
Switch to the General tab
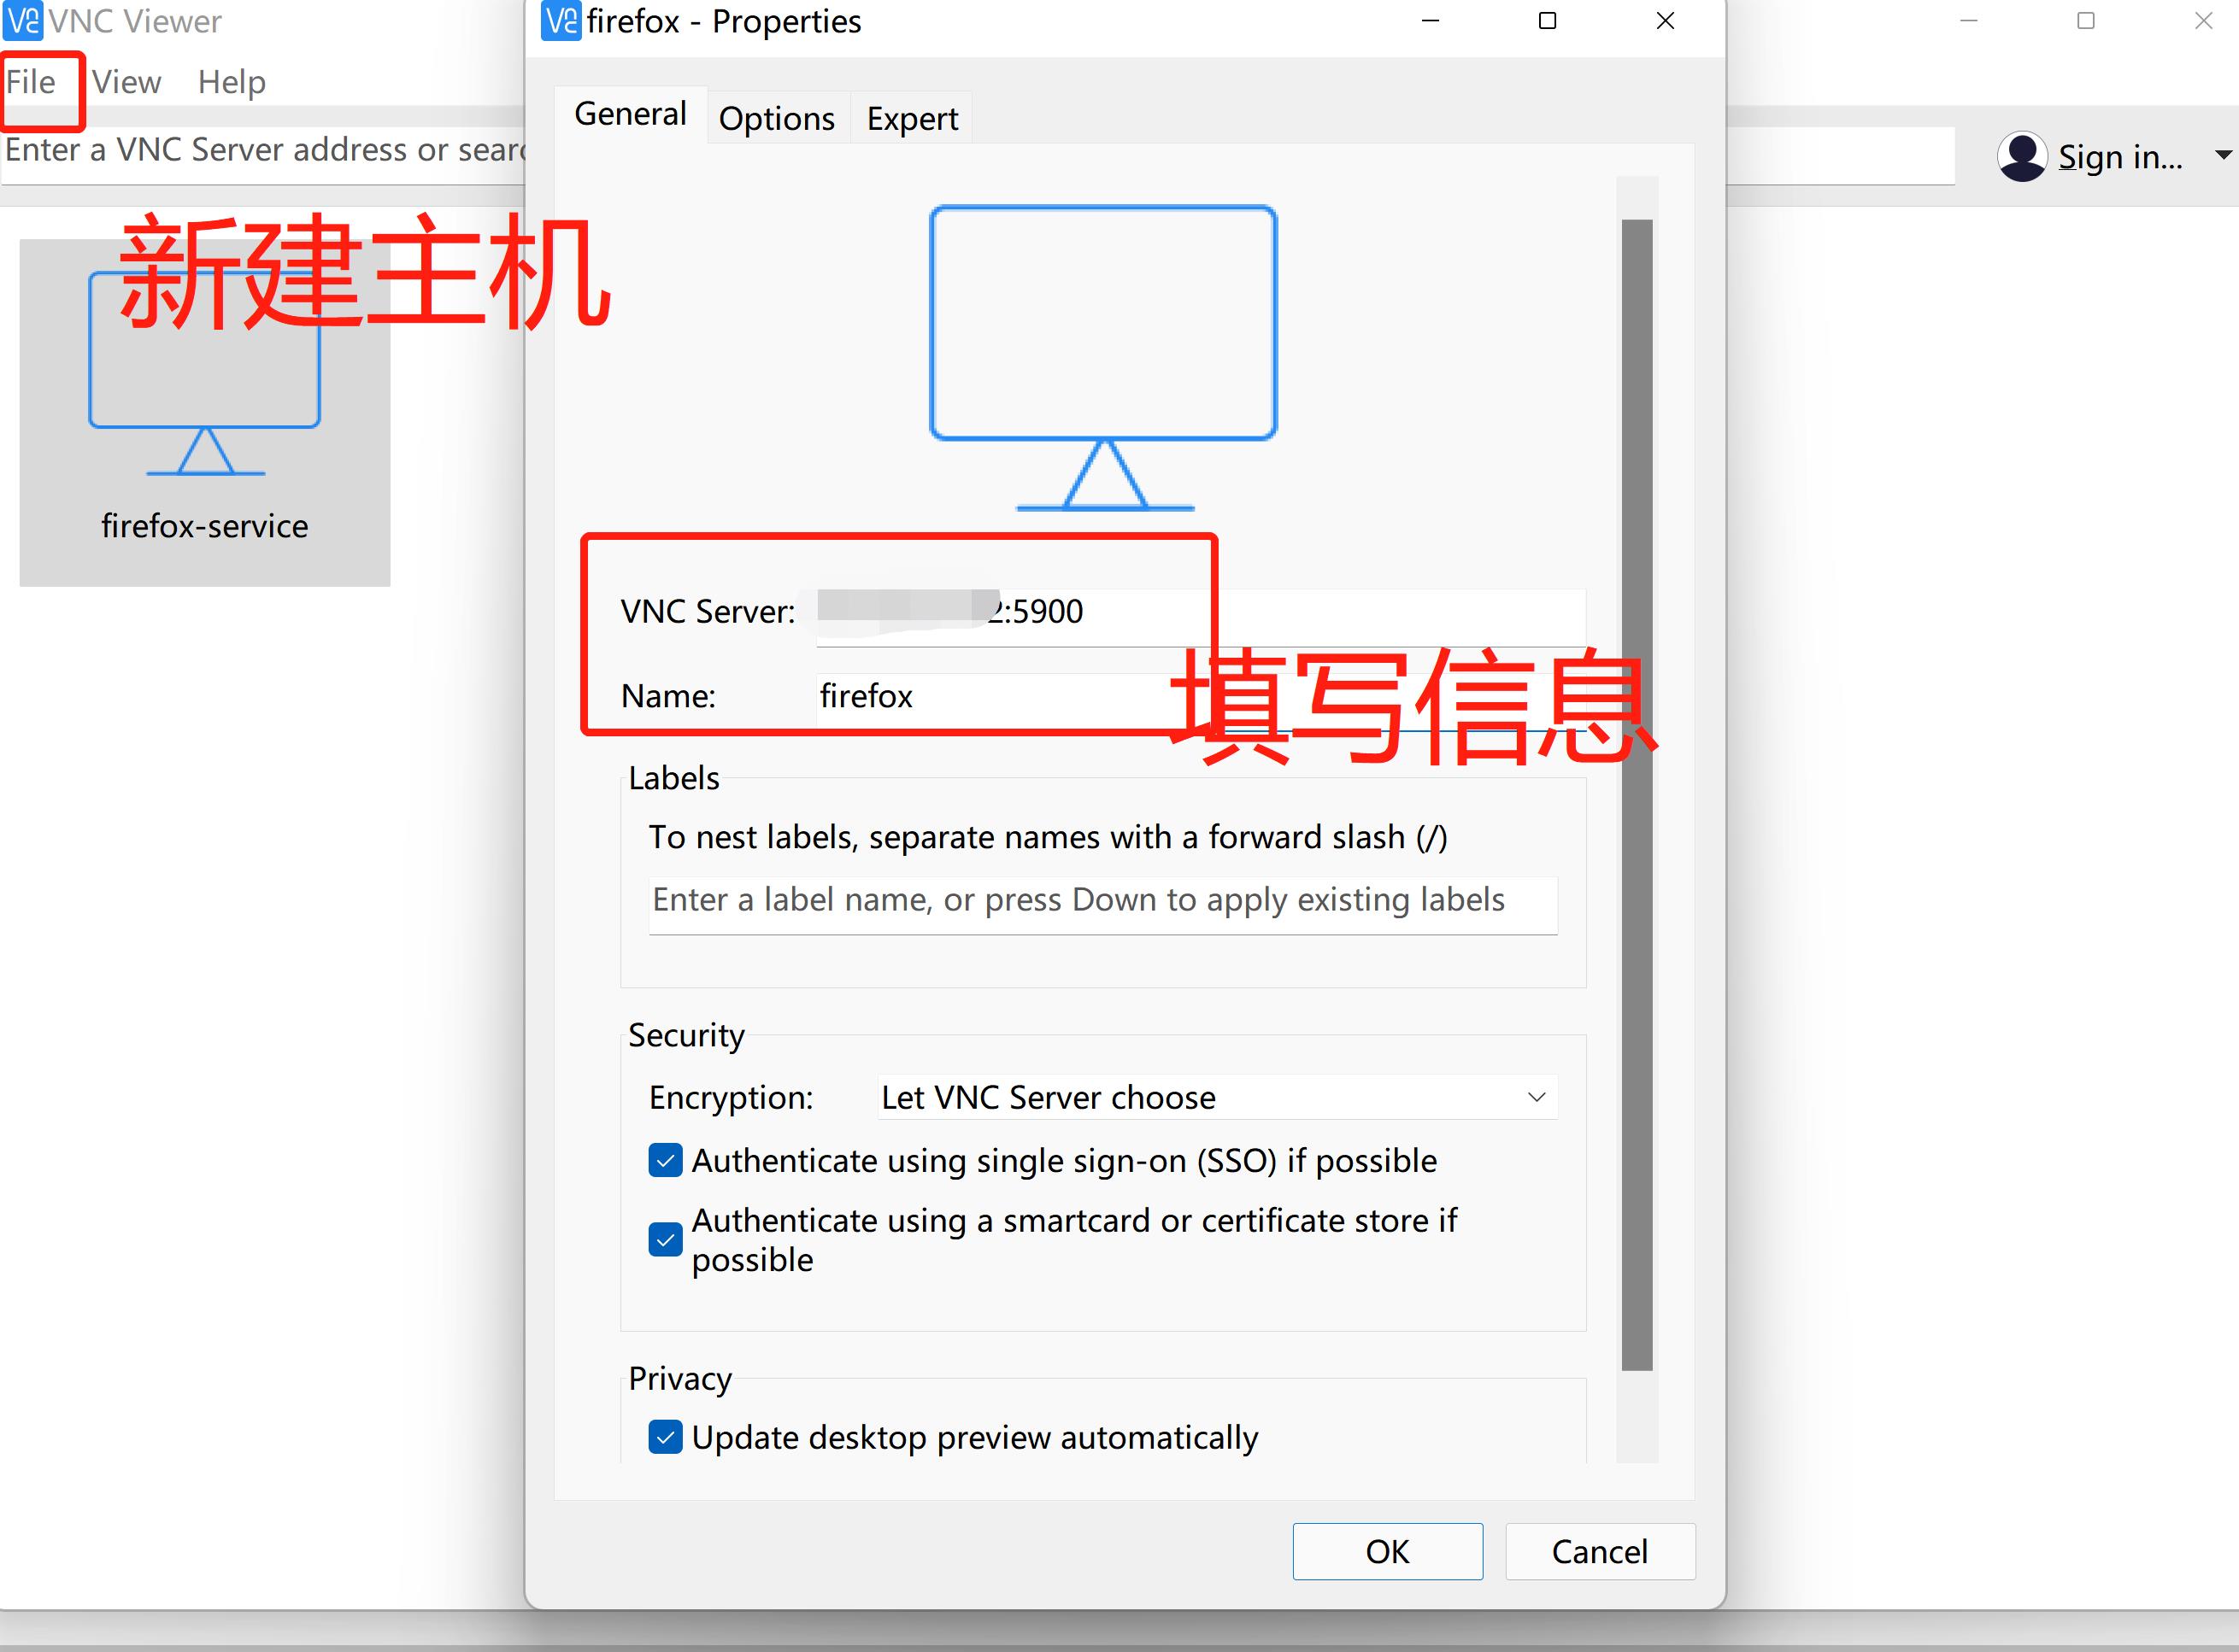[x=631, y=114]
